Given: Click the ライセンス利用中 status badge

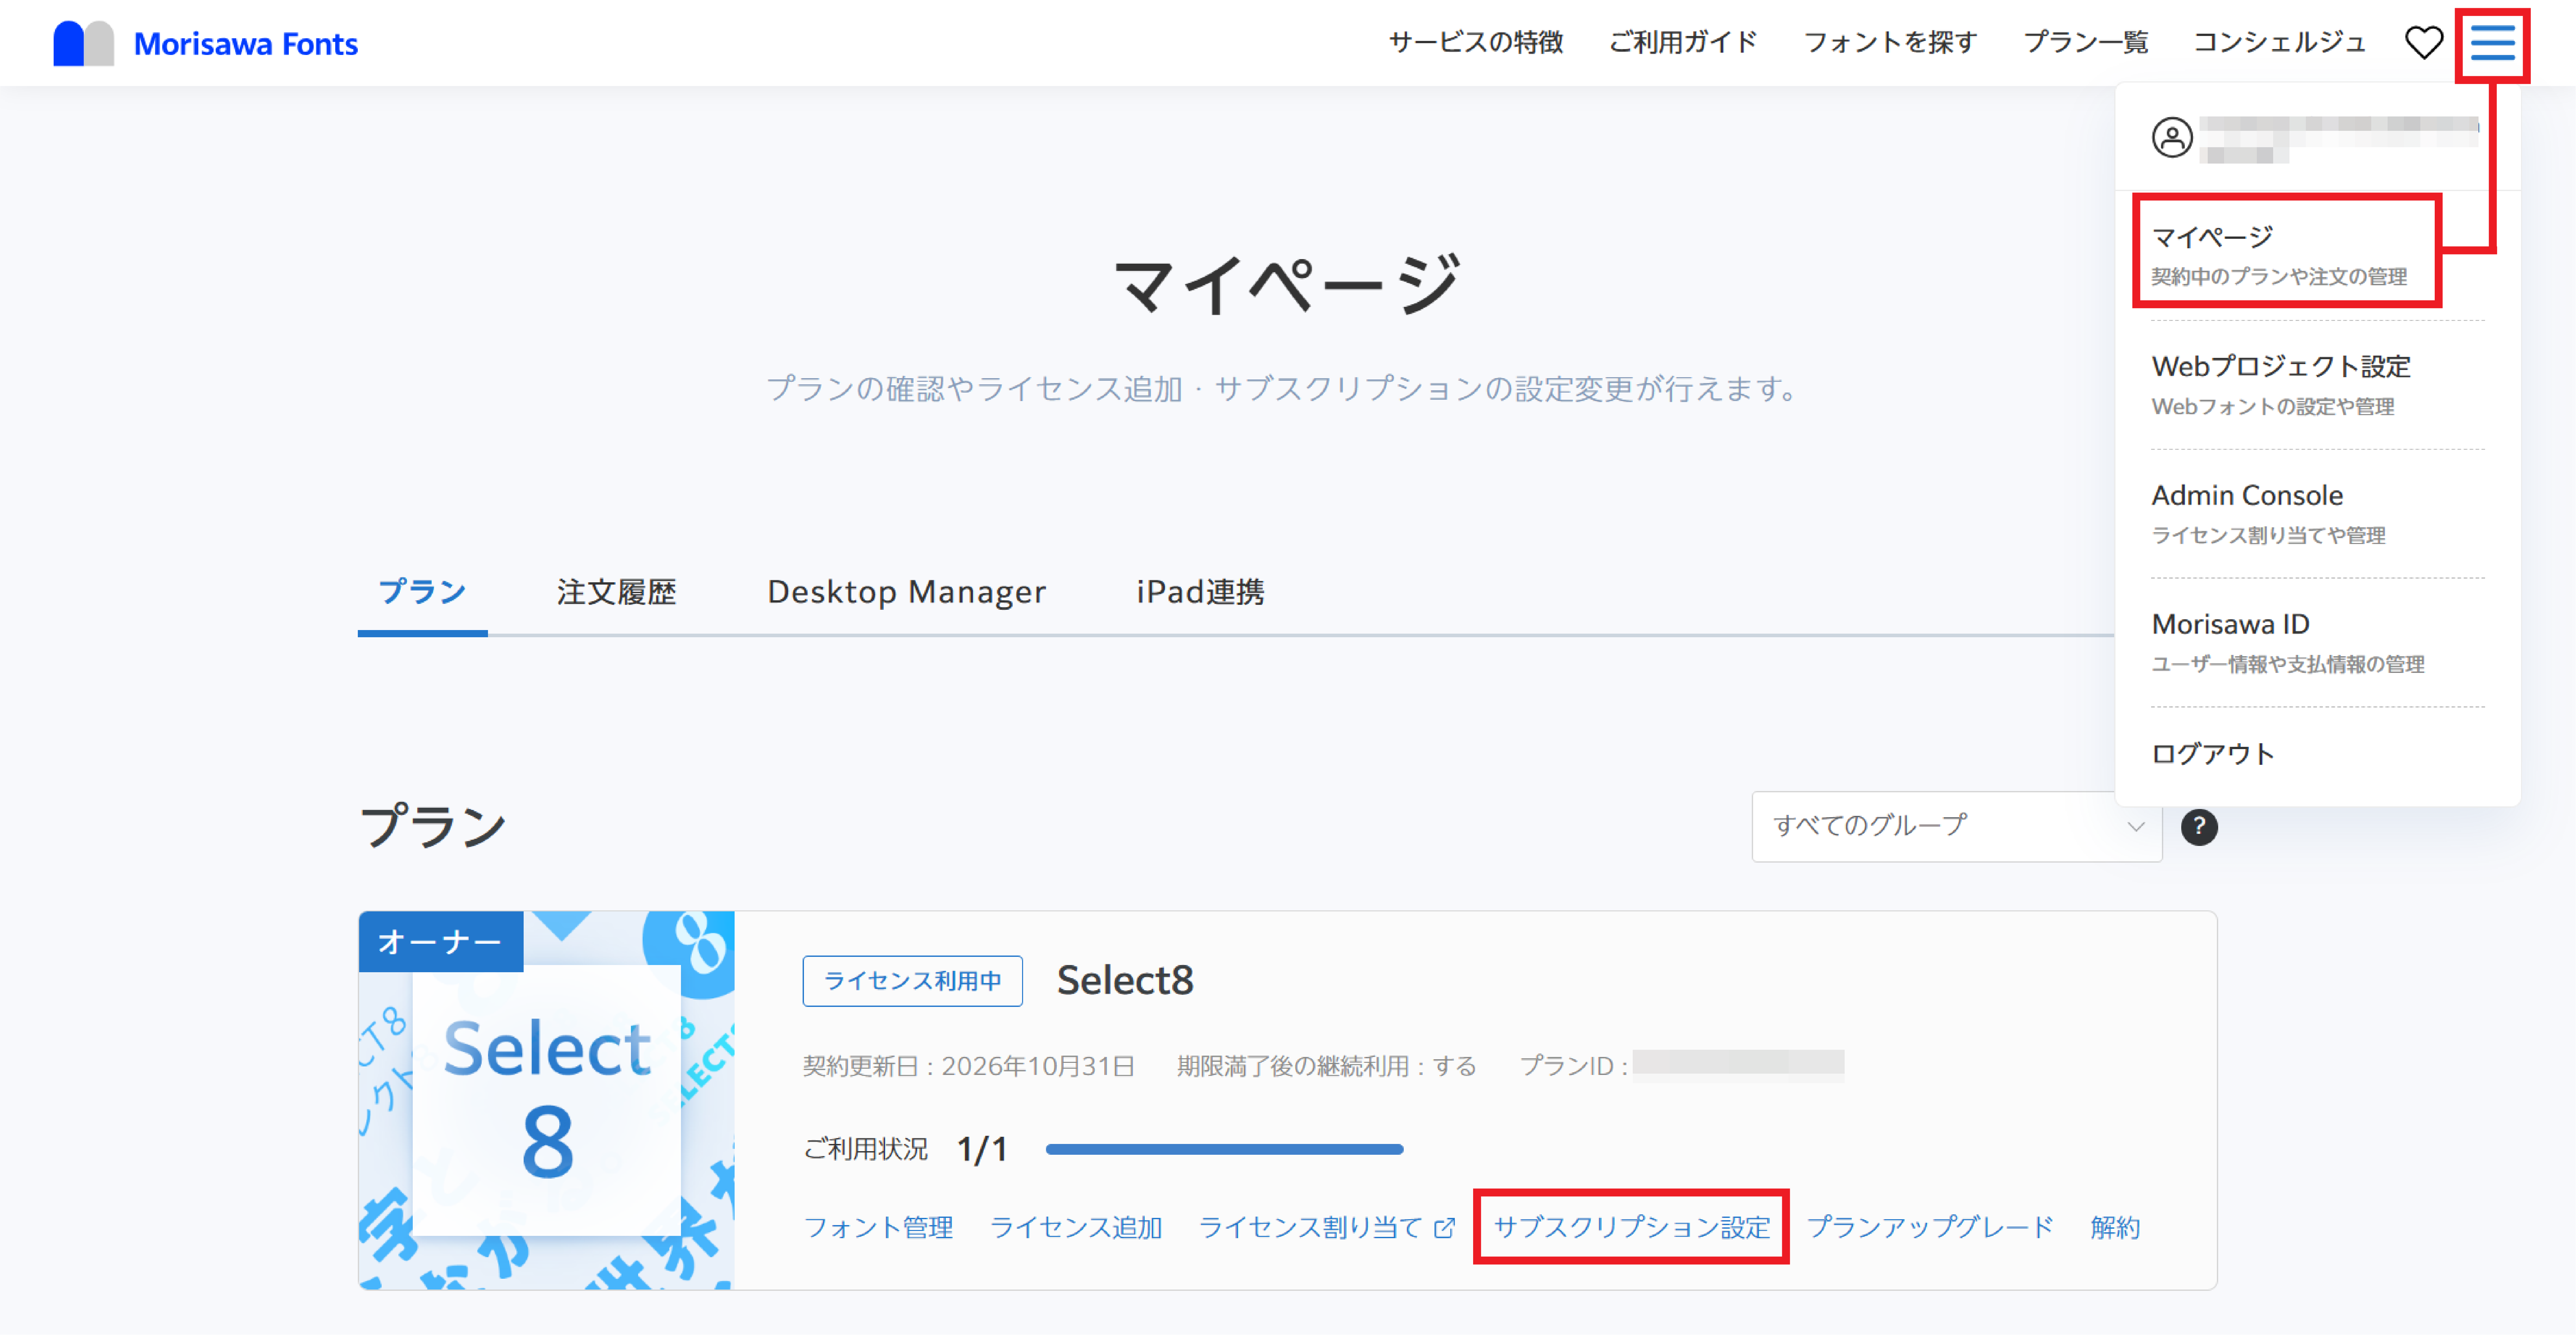Looking at the screenshot, I should (x=912, y=981).
